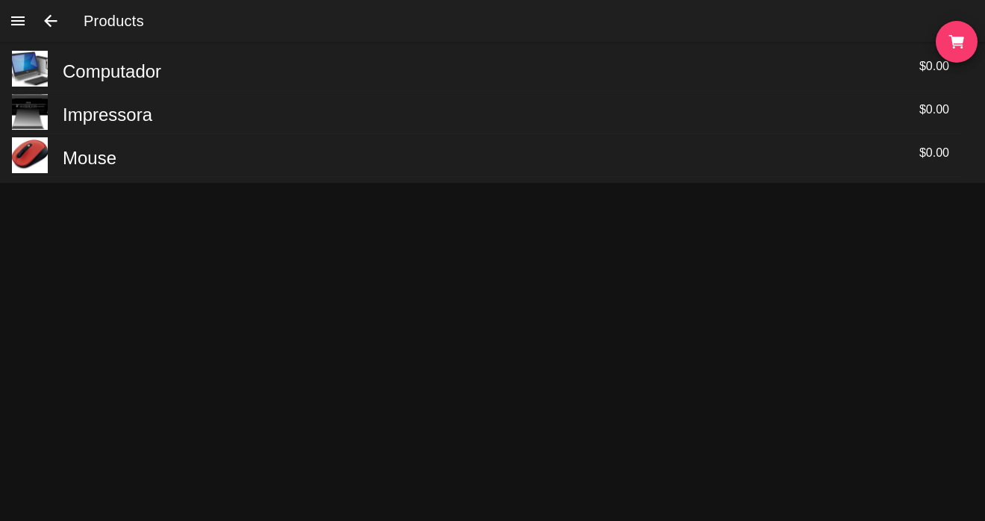Click the laptop image for Computador

[30, 69]
